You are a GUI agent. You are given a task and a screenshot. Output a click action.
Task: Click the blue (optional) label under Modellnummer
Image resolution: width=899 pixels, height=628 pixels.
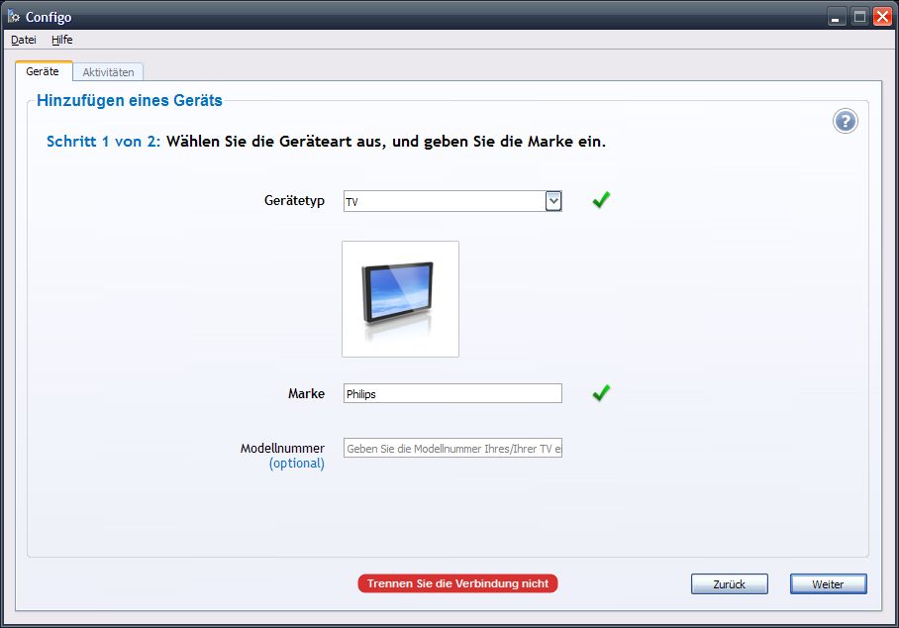point(296,464)
